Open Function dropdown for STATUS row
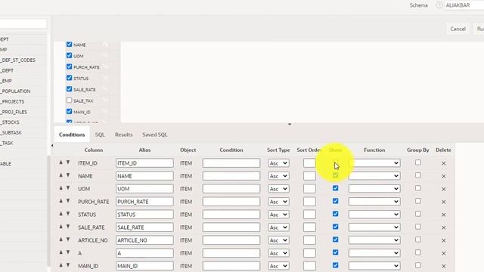Screen dimensions: 484x272 (x=374, y=215)
